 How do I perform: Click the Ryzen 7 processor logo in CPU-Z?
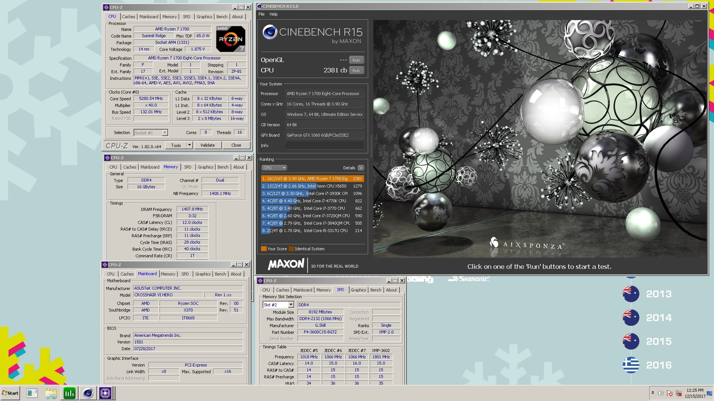click(231, 39)
